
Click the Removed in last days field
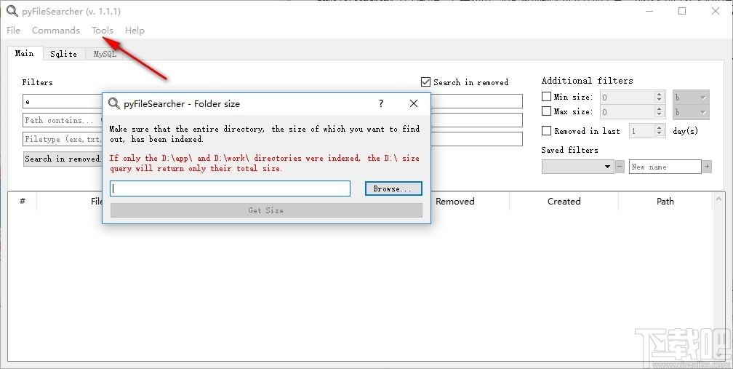pyautogui.click(x=641, y=131)
